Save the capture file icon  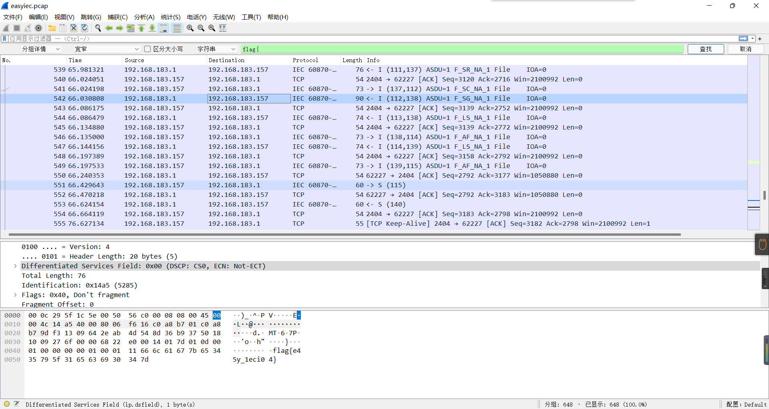[x=63, y=28]
